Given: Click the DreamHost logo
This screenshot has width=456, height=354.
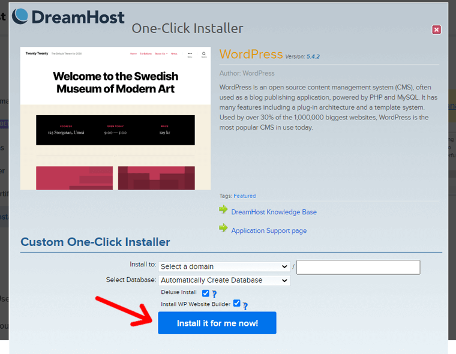Looking at the screenshot, I should pos(68,16).
